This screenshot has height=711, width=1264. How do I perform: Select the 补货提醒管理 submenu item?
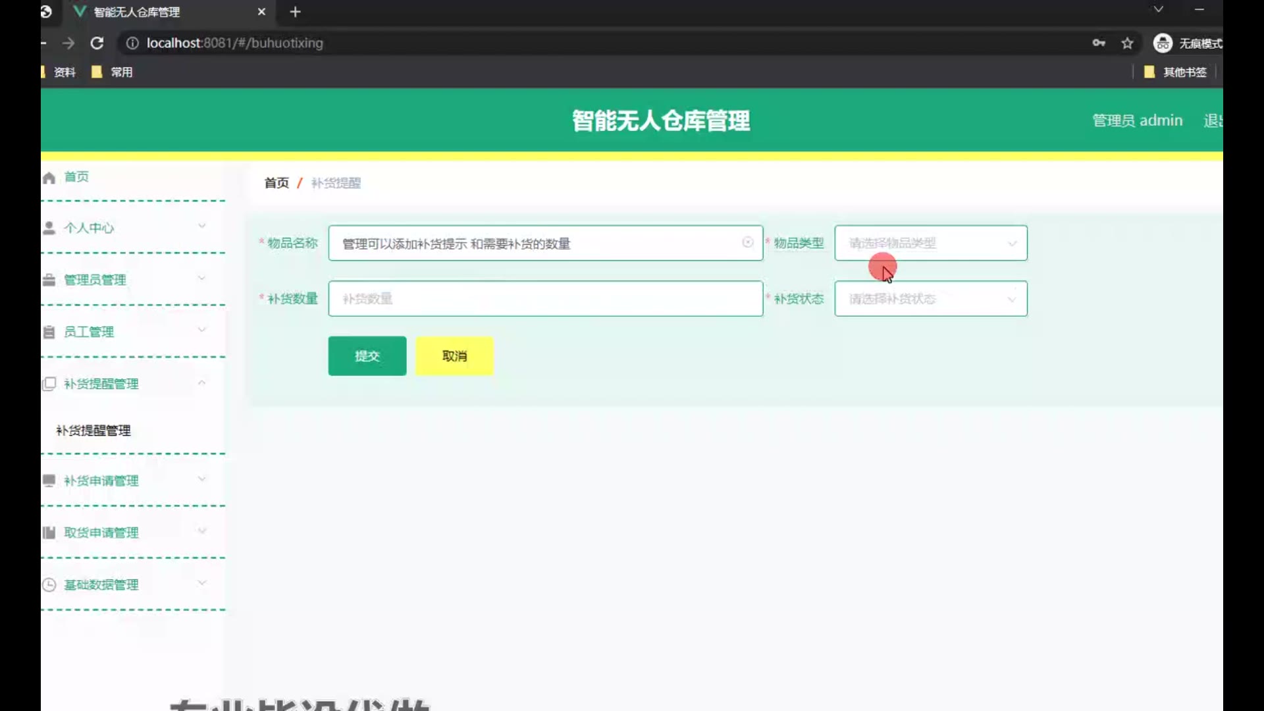93,431
